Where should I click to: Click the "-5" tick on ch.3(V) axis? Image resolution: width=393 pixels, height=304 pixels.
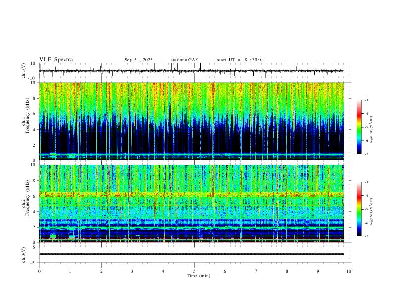tap(34, 263)
